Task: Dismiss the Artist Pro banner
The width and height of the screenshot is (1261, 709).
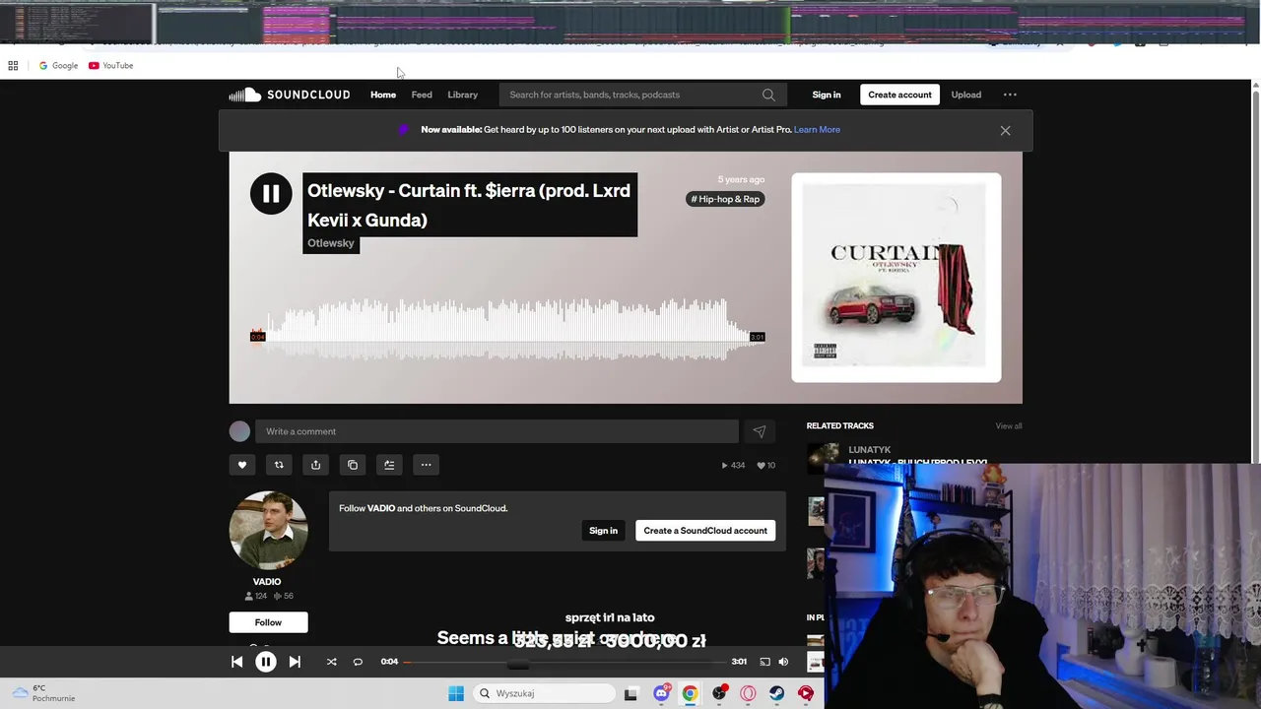Action: (x=1005, y=130)
